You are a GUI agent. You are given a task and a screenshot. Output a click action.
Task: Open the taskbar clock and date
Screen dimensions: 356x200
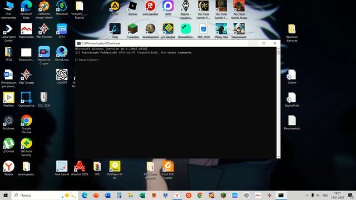(338, 195)
